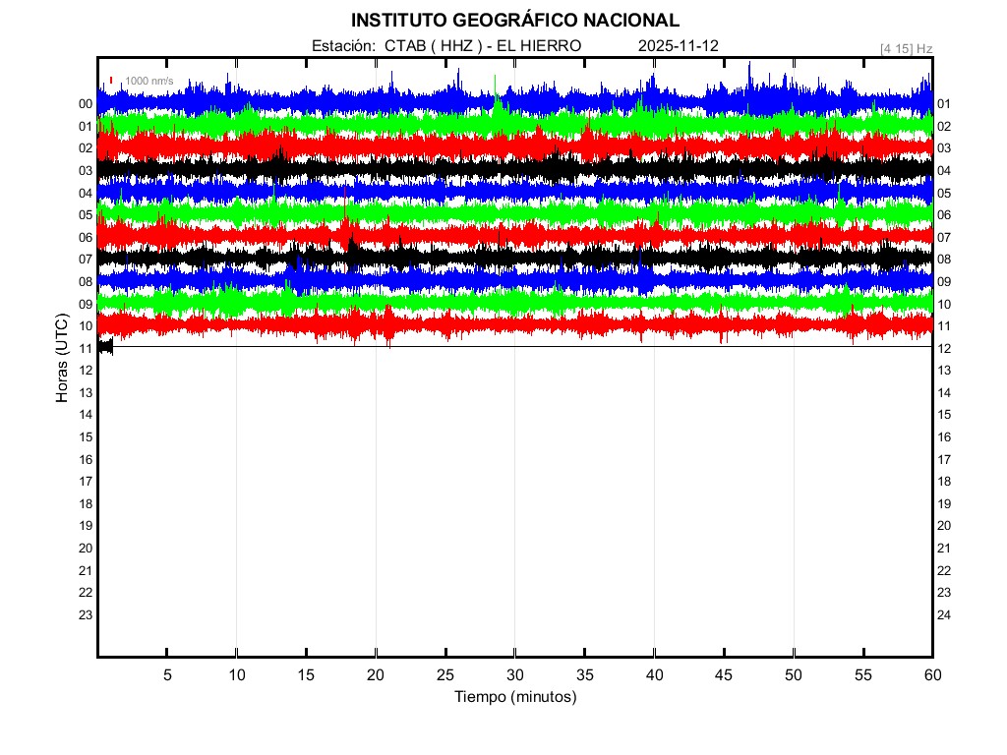This screenshot has width=1007, height=755.
Task: Click the 60 minute tick label
Action: [x=932, y=675]
